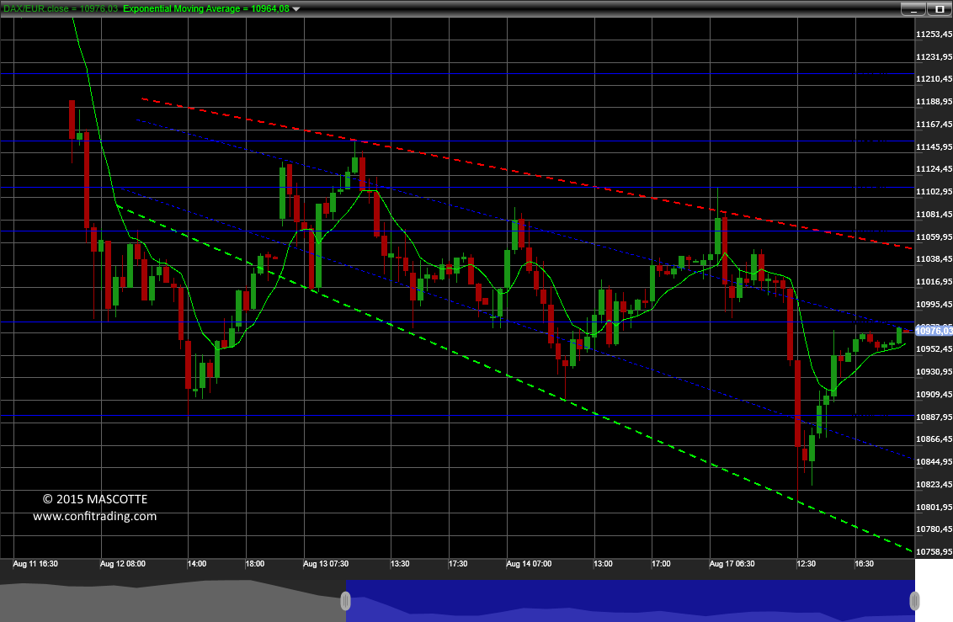953x622 pixels.
Task: Click the 10758,95 price axis label
Action: pyautogui.click(x=934, y=552)
